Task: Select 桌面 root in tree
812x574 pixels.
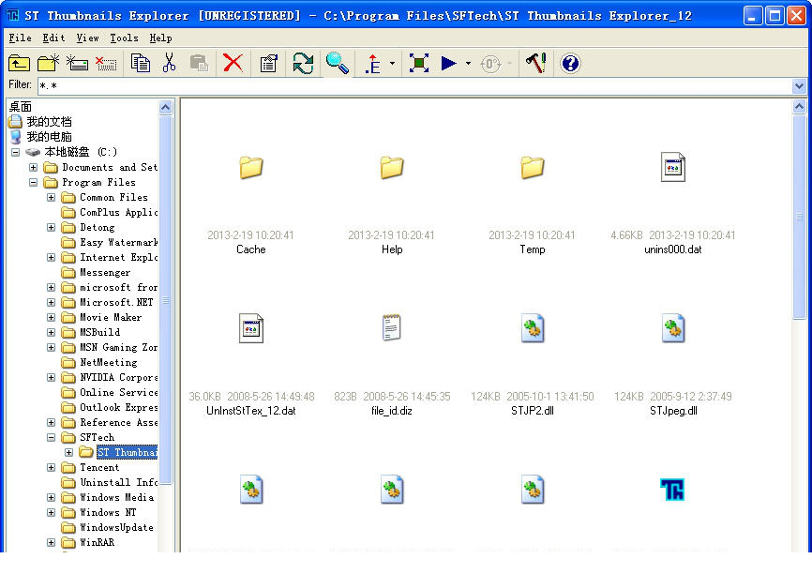Action: tap(21, 107)
